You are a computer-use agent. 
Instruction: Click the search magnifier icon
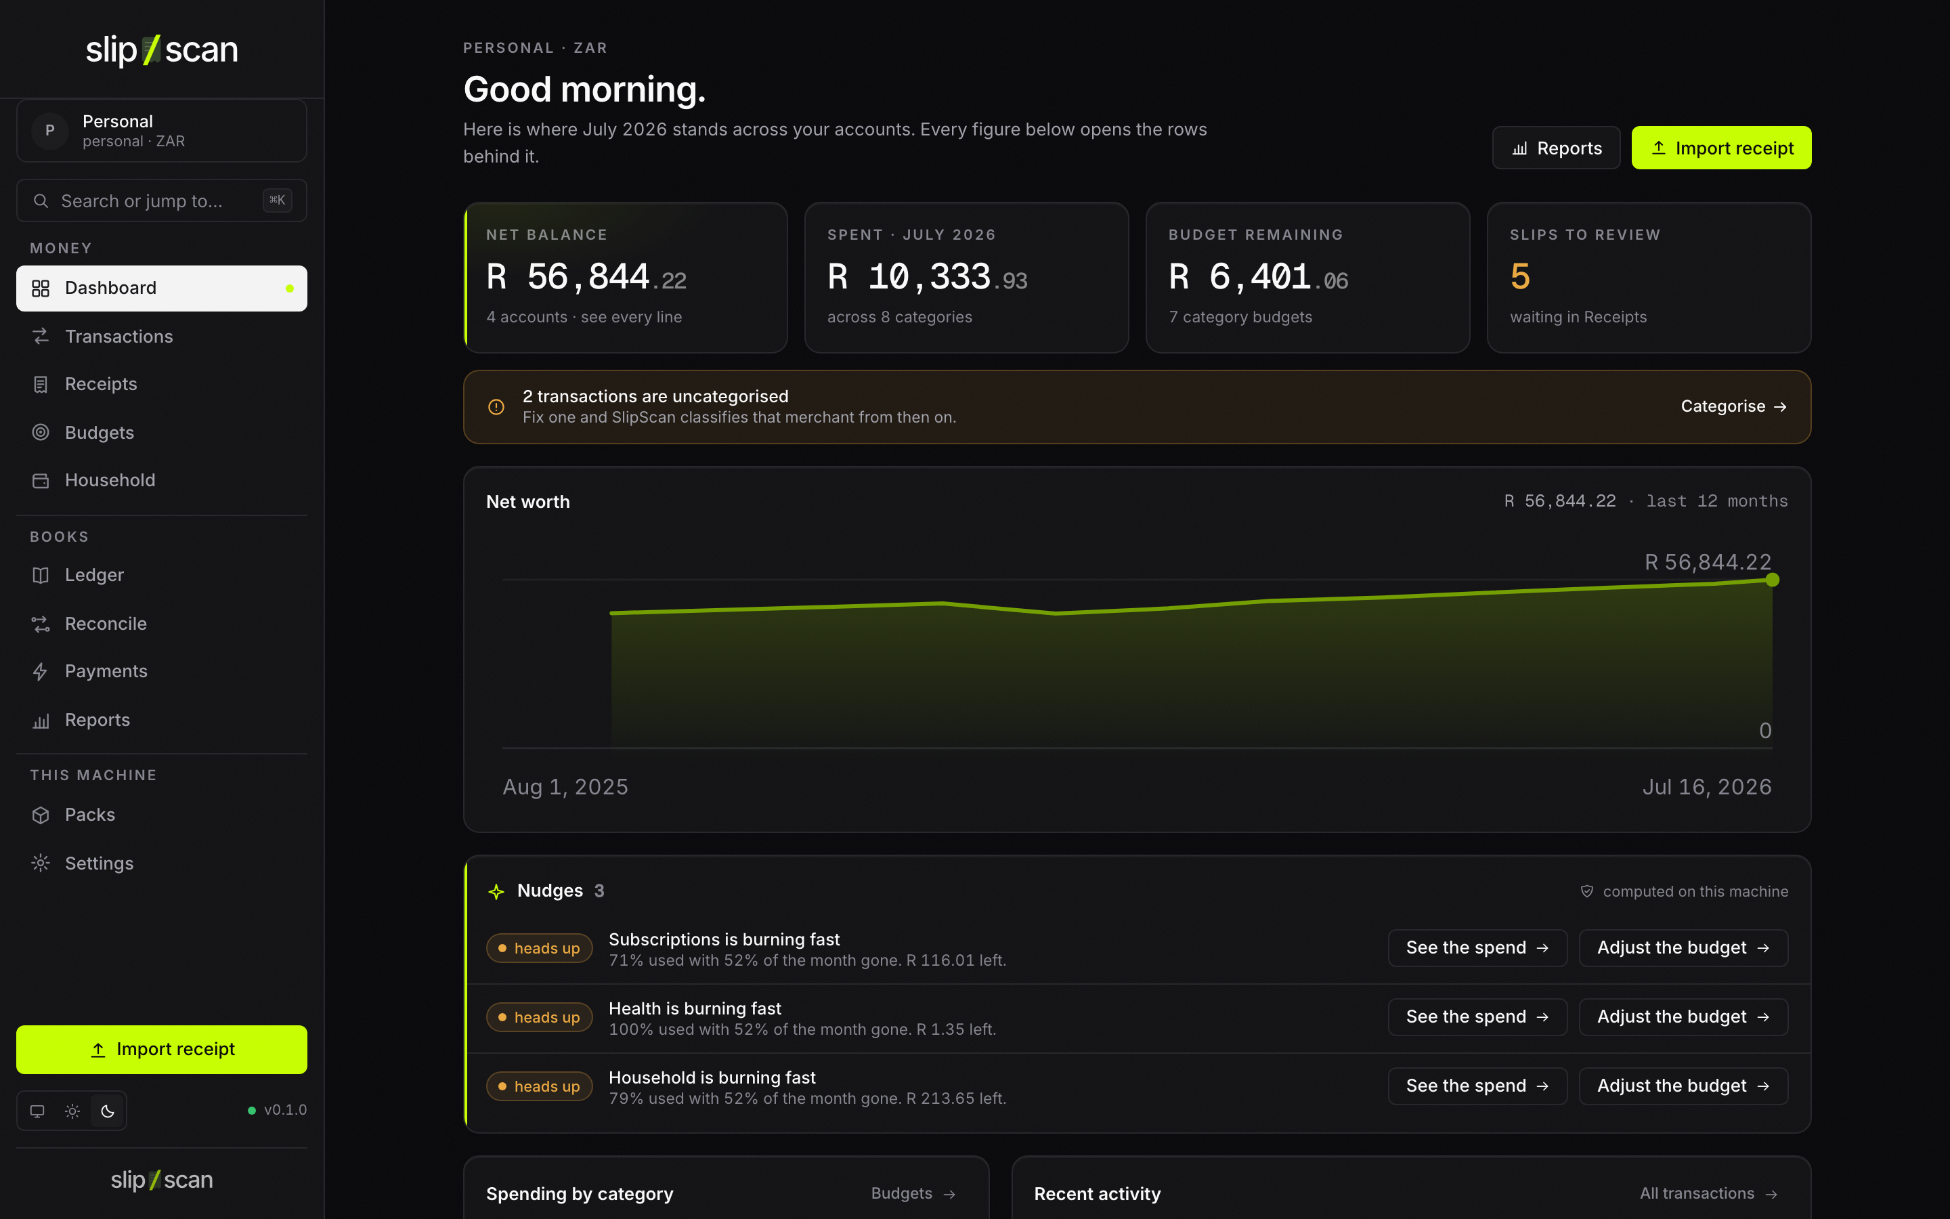point(41,200)
